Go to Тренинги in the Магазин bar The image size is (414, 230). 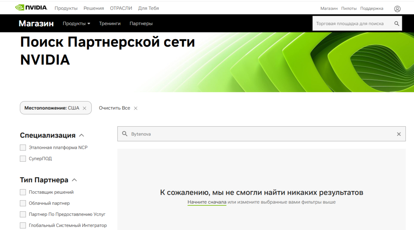point(110,24)
